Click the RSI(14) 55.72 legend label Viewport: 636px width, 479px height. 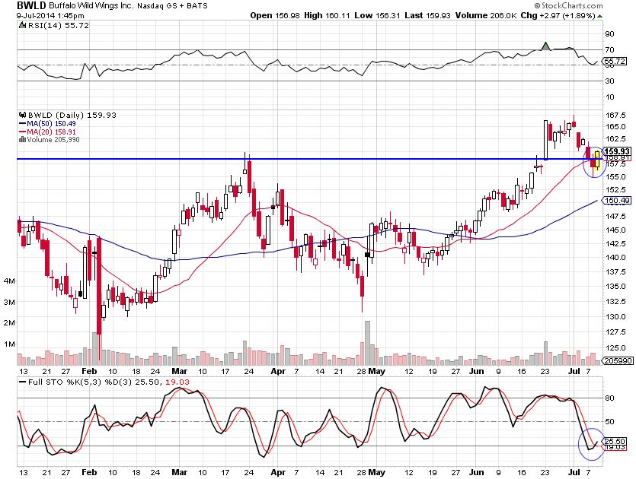pyautogui.click(x=59, y=26)
